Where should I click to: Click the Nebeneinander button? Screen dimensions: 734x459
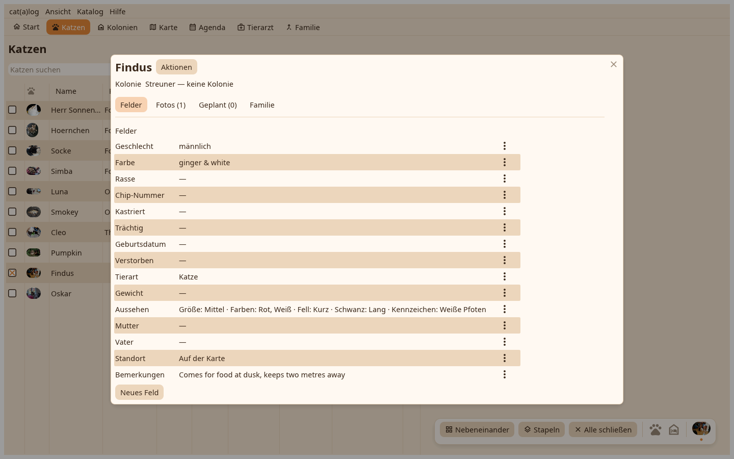477,429
